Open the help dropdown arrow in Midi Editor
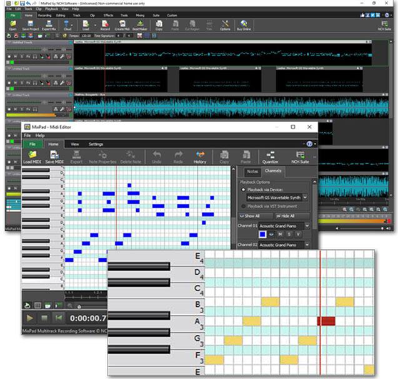This screenshot has height=379, width=398. pyautogui.click(x=315, y=144)
